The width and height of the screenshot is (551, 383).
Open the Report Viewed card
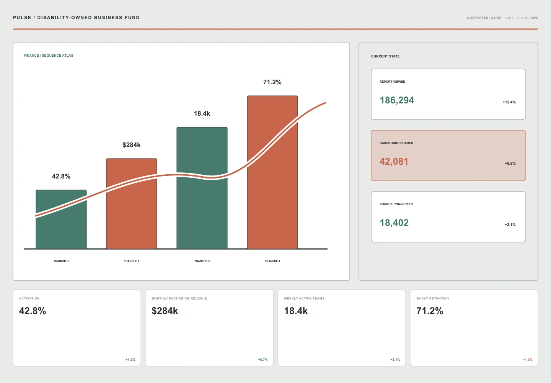(x=448, y=94)
